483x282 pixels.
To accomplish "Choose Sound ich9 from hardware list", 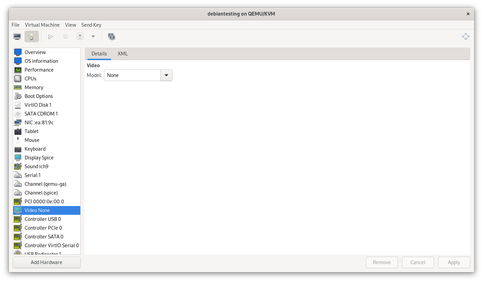I will (x=36, y=166).
